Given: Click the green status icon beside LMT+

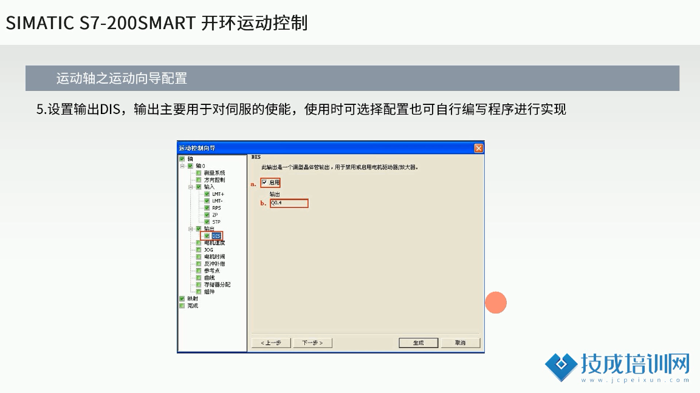Looking at the screenshot, I should [x=207, y=194].
